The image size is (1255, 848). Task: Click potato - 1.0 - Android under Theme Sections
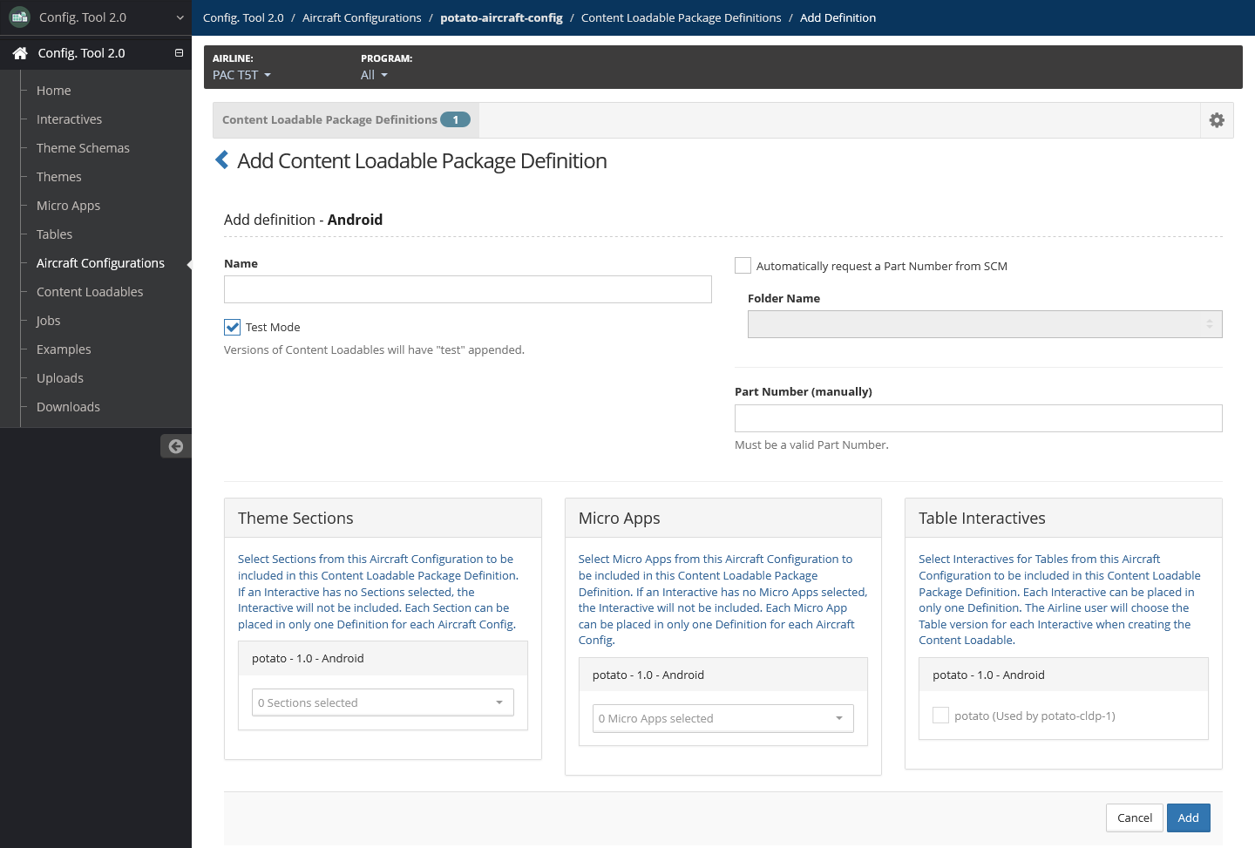coord(308,658)
